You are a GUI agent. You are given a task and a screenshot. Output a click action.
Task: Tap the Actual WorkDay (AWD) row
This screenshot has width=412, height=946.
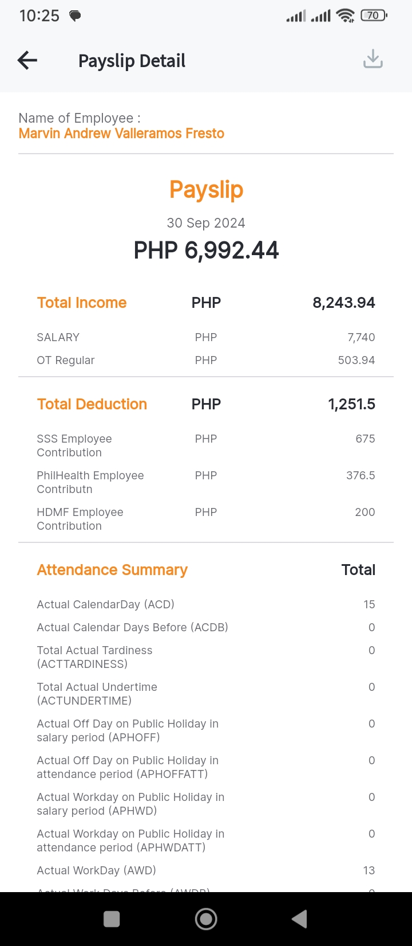206,870
